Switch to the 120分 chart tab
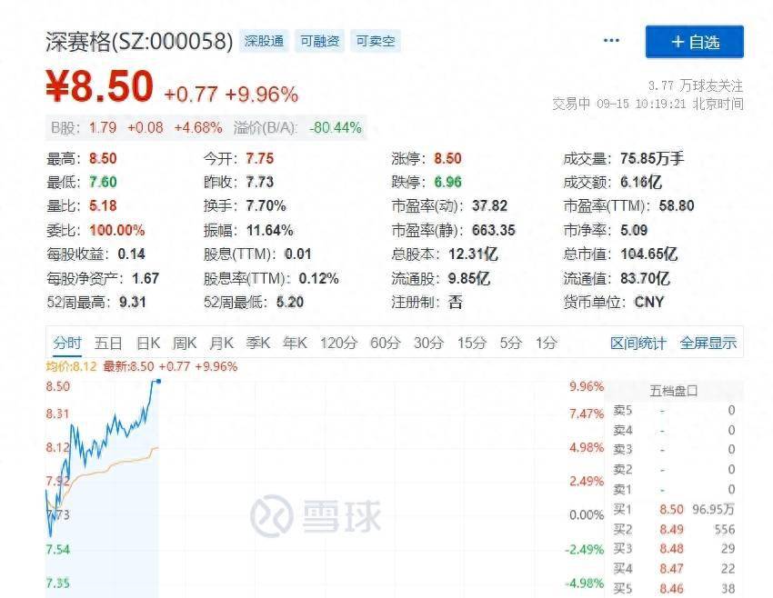773x598 pixels. pos(338,343)
